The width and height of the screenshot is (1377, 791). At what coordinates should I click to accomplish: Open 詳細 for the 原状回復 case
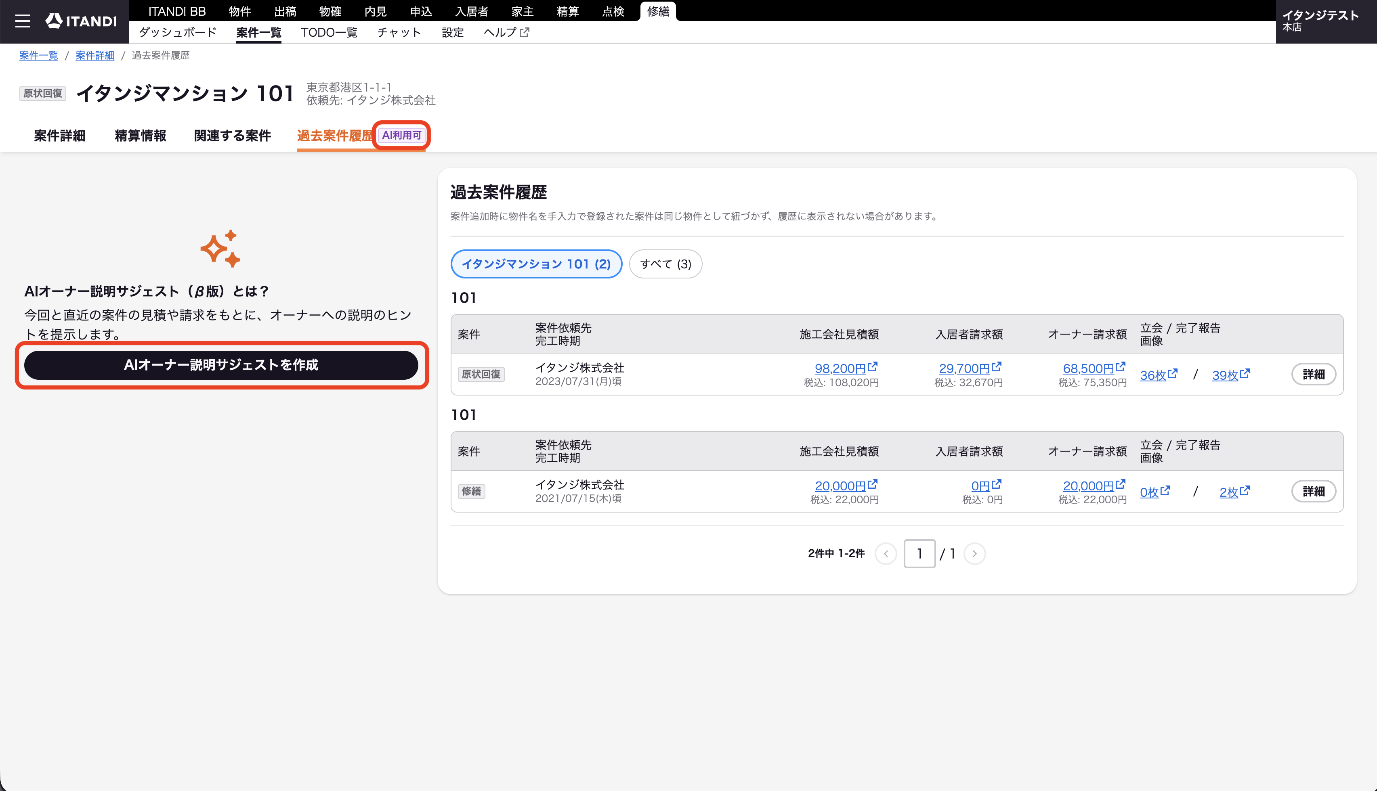[1314, 375]
